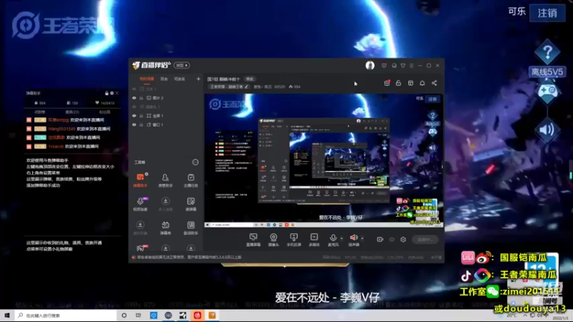Click the 修改 button next to room title
573x322 pixels.
pyautogui.click(x=249, y=79)
